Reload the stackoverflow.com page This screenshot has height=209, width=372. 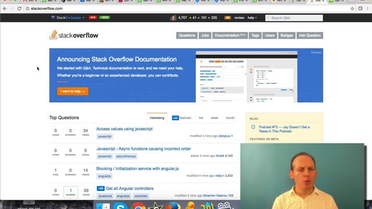point(19,9)
